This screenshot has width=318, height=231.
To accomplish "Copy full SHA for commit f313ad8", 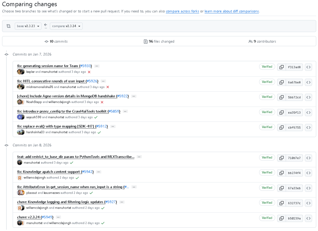I will (x=281, y=67).
